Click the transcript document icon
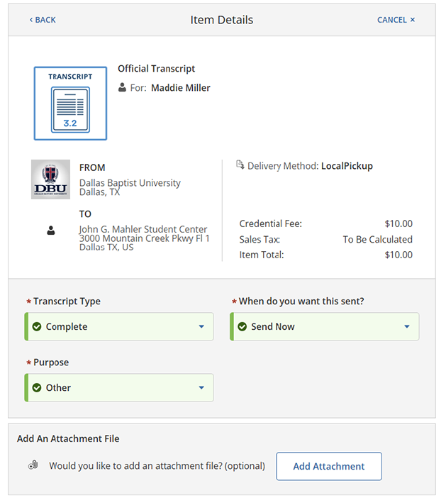The image size is (446, 498). [x=70, y=104]
